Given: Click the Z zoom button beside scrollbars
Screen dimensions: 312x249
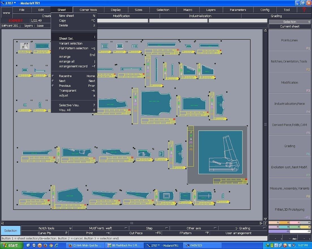Looking at the screenshot, I should click(265, 223).
